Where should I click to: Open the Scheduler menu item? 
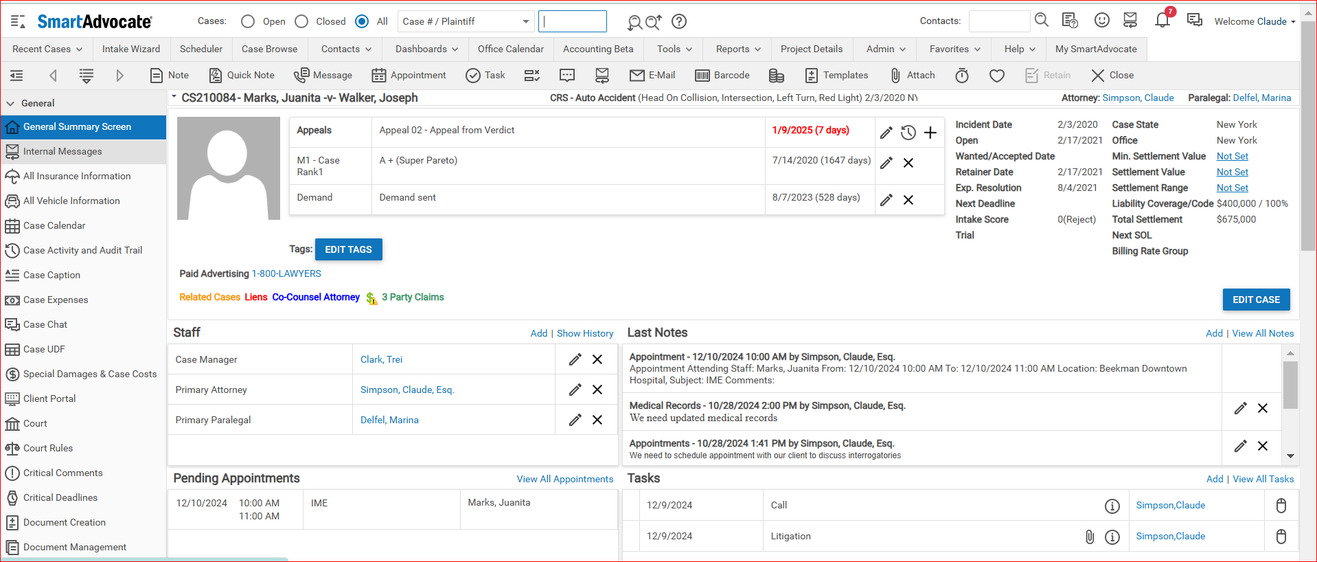pos(201,49)
